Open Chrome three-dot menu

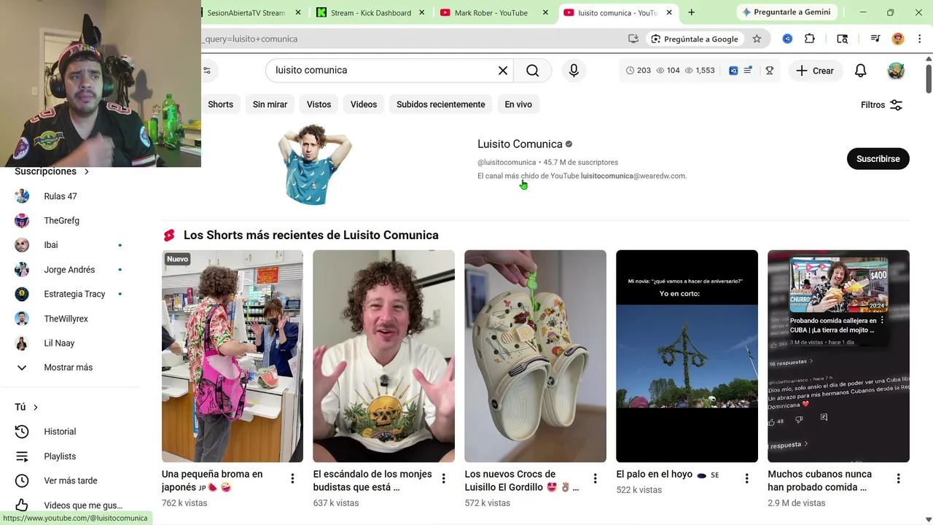click(x=919, y=39)
